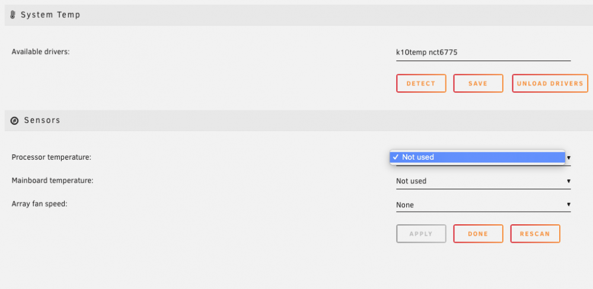Image resolution: width=593 pixels, height=289 pixels.
Task: Click the greyed-out APPLY button
Action: click(421, 234)
